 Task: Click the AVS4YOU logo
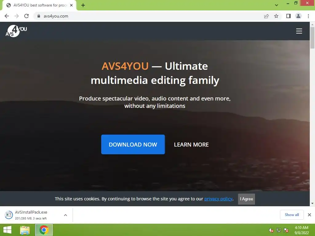tap(16, 31)
